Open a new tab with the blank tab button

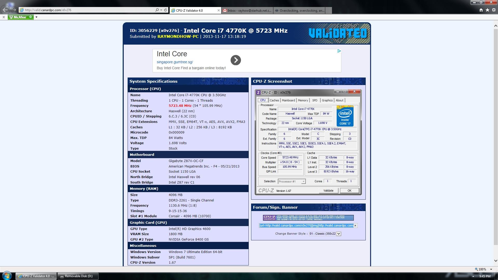tap(328, 11)
